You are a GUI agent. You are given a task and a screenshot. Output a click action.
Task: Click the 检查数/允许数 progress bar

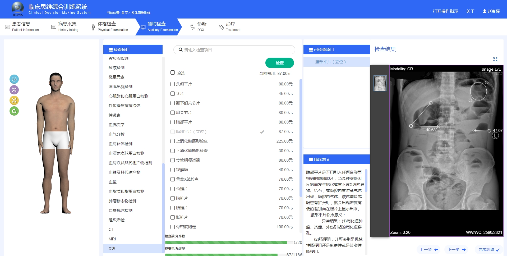coord(229,243)
